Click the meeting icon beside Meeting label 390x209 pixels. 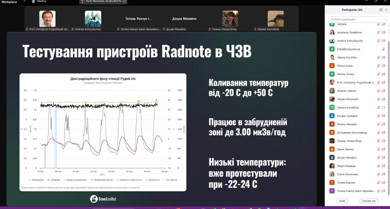34,2
